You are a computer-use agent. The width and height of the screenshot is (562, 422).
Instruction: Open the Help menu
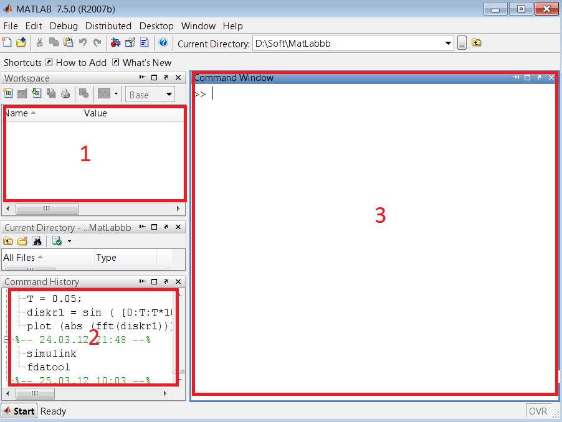pos(232,26)
